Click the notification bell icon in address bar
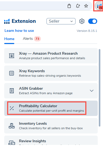Screen dimensions: 103x147 (78, 6)
